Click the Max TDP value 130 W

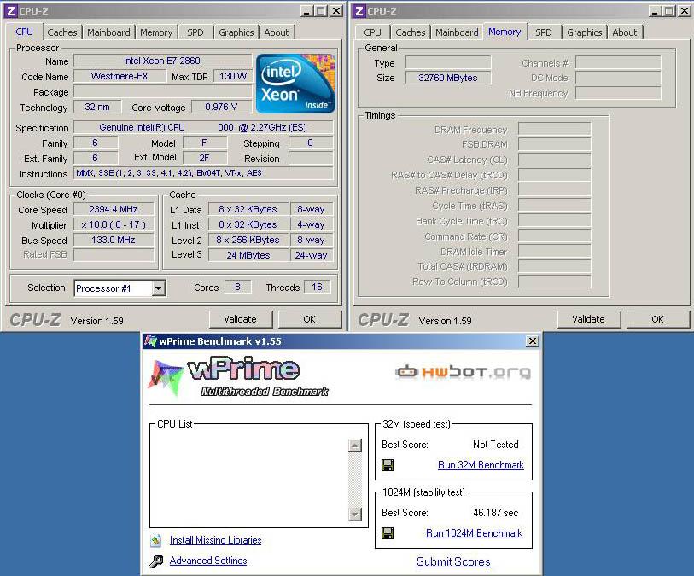233,76
